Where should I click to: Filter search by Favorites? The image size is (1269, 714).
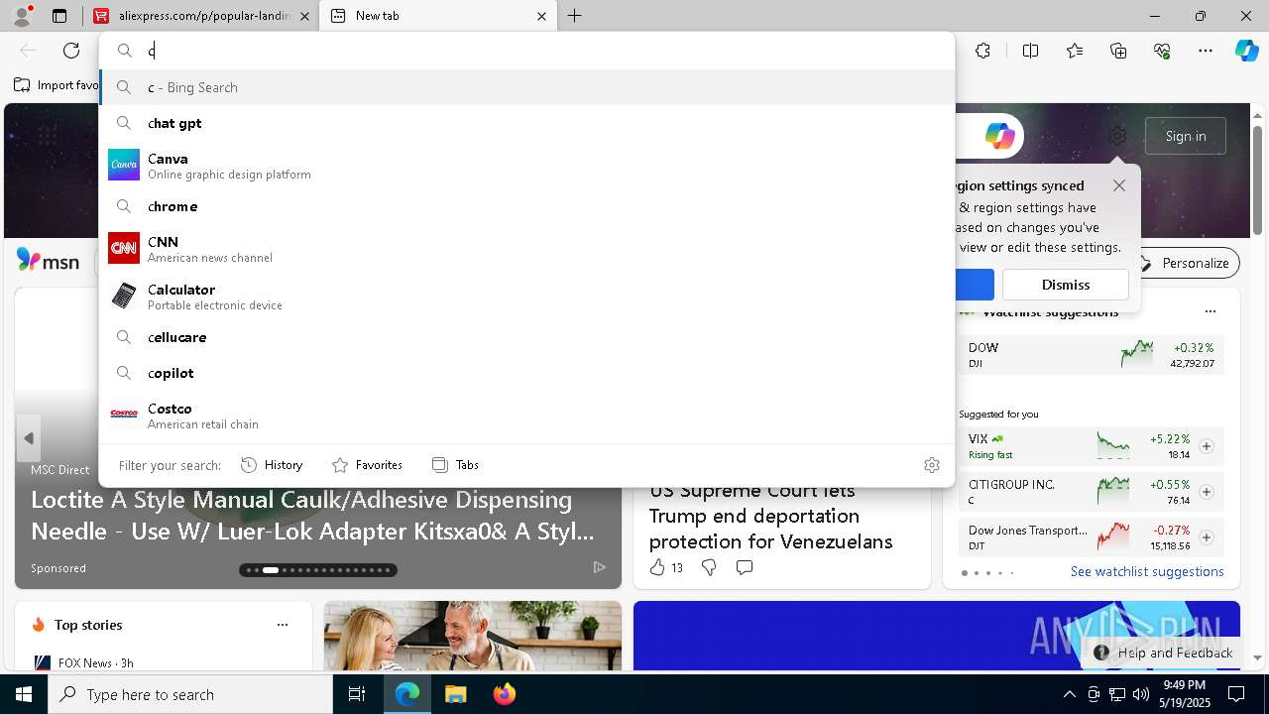(x=367, y=465)
